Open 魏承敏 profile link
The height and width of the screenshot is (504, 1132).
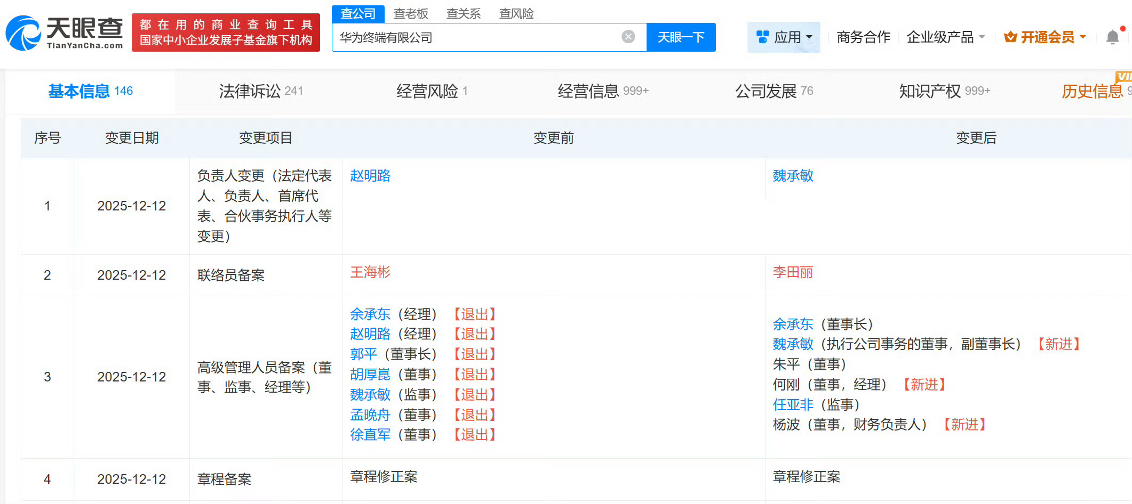tap(793, 176)
